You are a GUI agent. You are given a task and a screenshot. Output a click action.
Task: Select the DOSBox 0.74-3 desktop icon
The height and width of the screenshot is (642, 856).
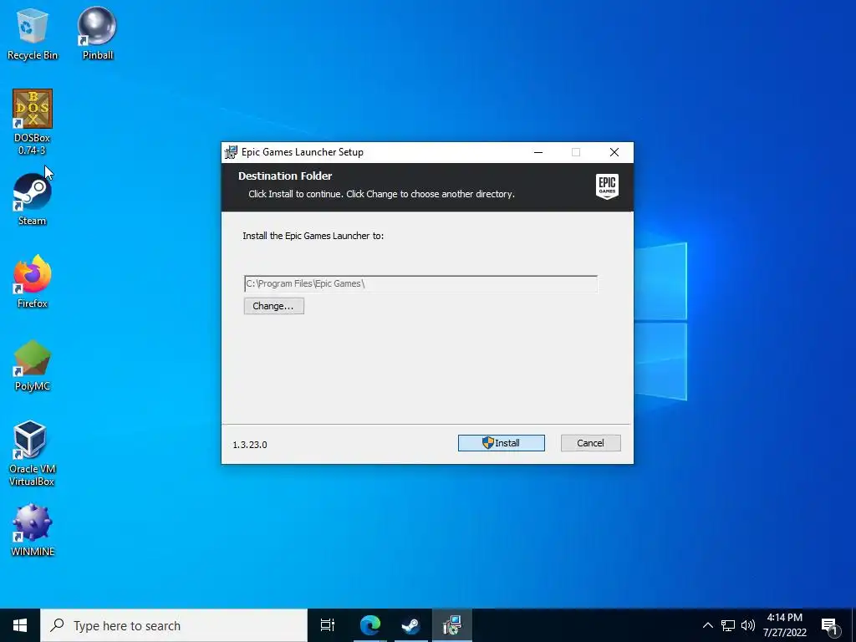(x=33, y=122)
